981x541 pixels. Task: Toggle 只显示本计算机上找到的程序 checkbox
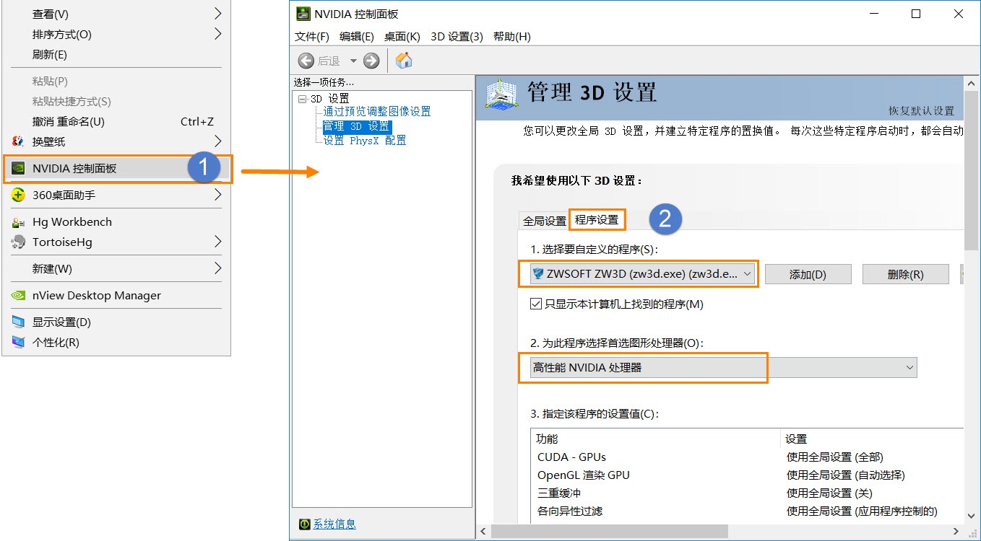[536, 304]
